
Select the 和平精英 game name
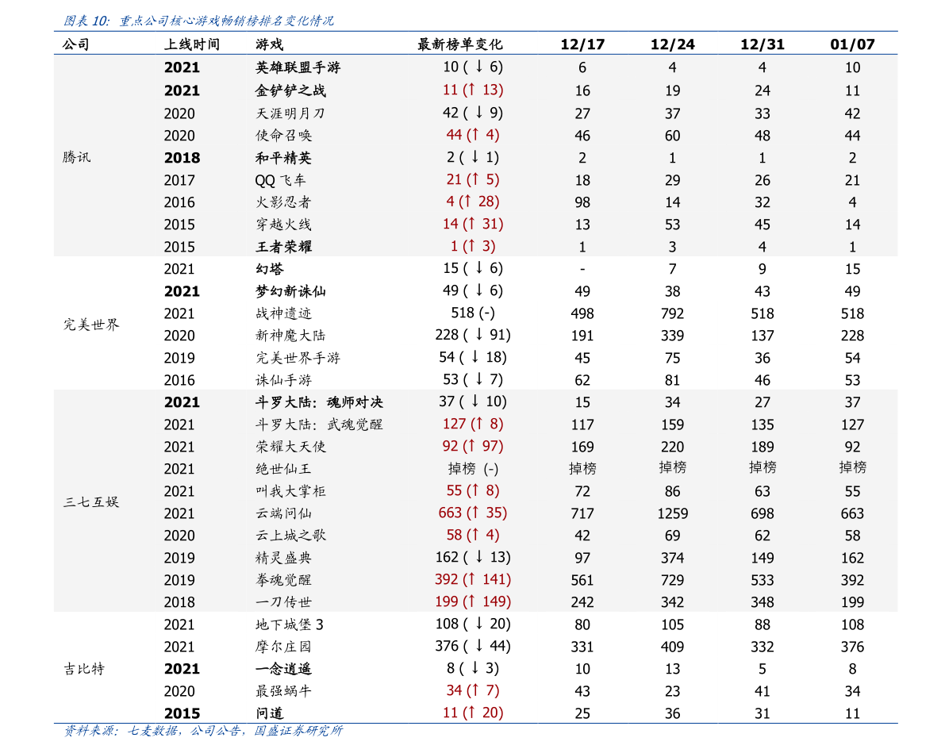pyautogui.click(x=283, y=158)
